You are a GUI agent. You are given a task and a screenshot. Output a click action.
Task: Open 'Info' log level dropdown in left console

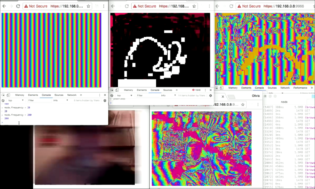61,100
